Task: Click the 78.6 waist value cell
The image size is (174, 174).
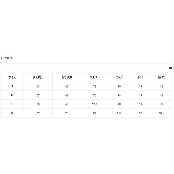Action: pos(95,104)
